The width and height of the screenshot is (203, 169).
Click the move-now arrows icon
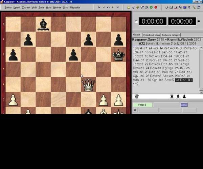pyautogui.click(x=133, y=7)
